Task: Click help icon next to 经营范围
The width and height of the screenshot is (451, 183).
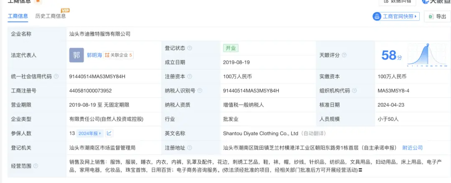Action: 35,166
